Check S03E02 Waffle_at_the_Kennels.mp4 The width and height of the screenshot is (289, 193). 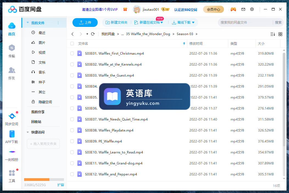pyautogui.click(x=72, y=64)
